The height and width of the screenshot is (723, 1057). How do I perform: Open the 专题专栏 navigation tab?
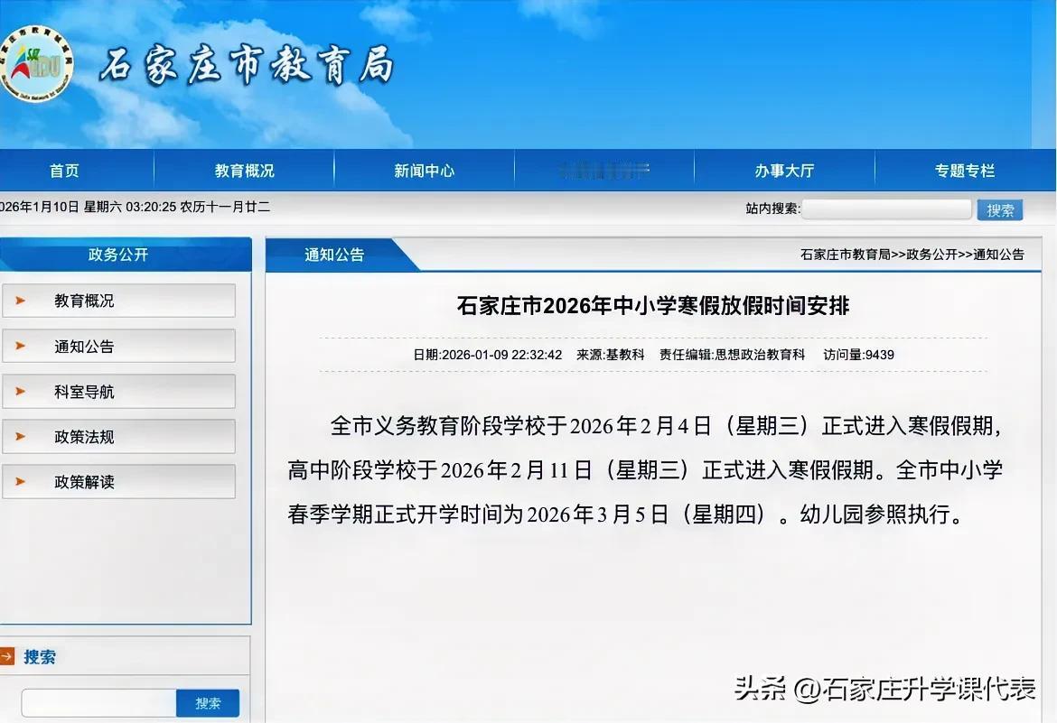[966, 170]
